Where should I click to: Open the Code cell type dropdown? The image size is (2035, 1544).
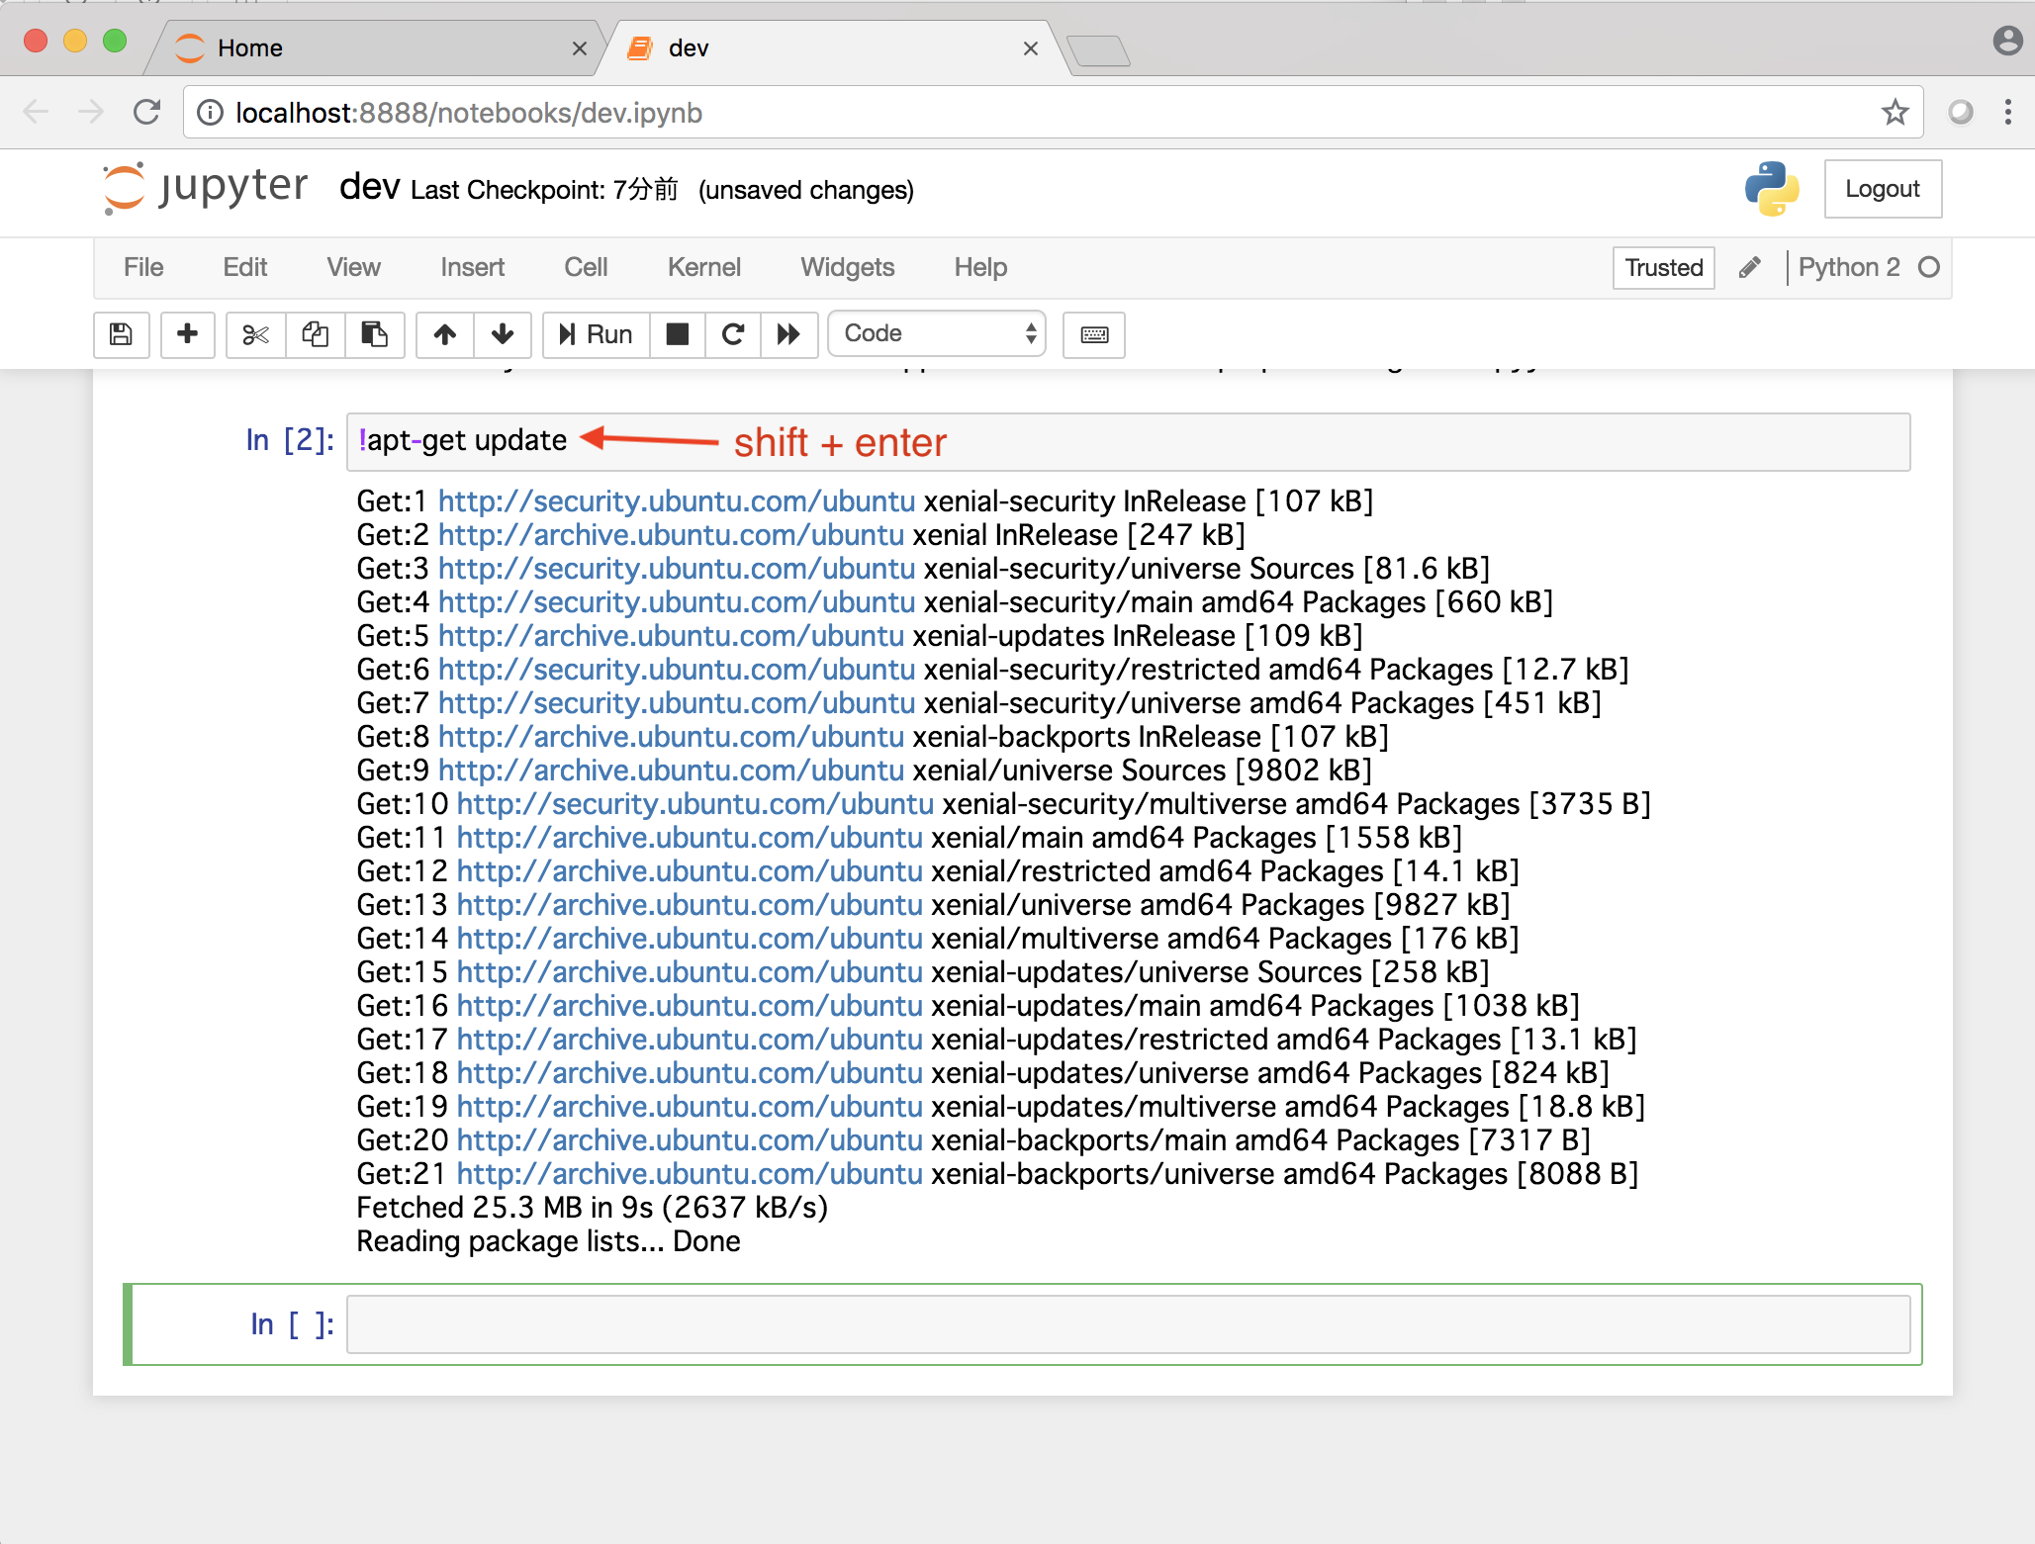pyautogui.click(x=936, y=334)
